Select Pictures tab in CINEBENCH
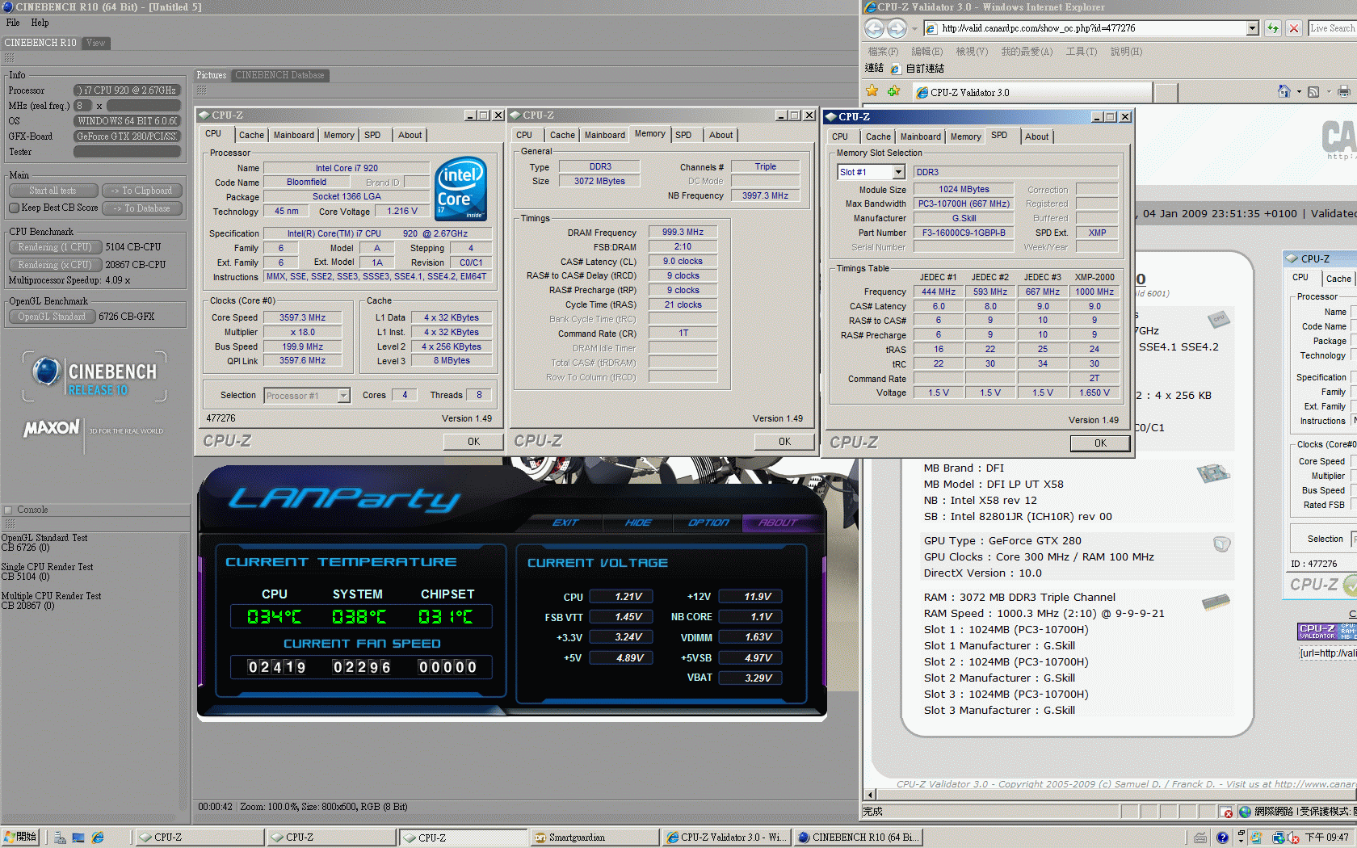 212,75
